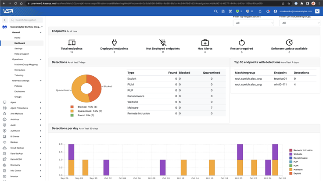The height and width of the screenshot is (181, 323).
Task: Open Exclusions under OneView Settings
Action: (x=20, y=91)
